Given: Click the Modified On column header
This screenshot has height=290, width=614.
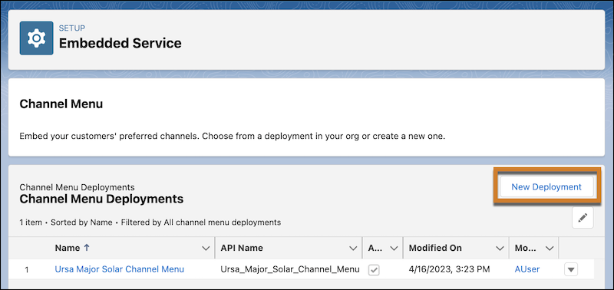Looking at the screenshot, I should 435,248.
